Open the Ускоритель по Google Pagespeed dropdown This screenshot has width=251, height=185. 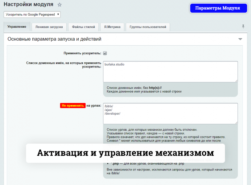click(32, 14)
